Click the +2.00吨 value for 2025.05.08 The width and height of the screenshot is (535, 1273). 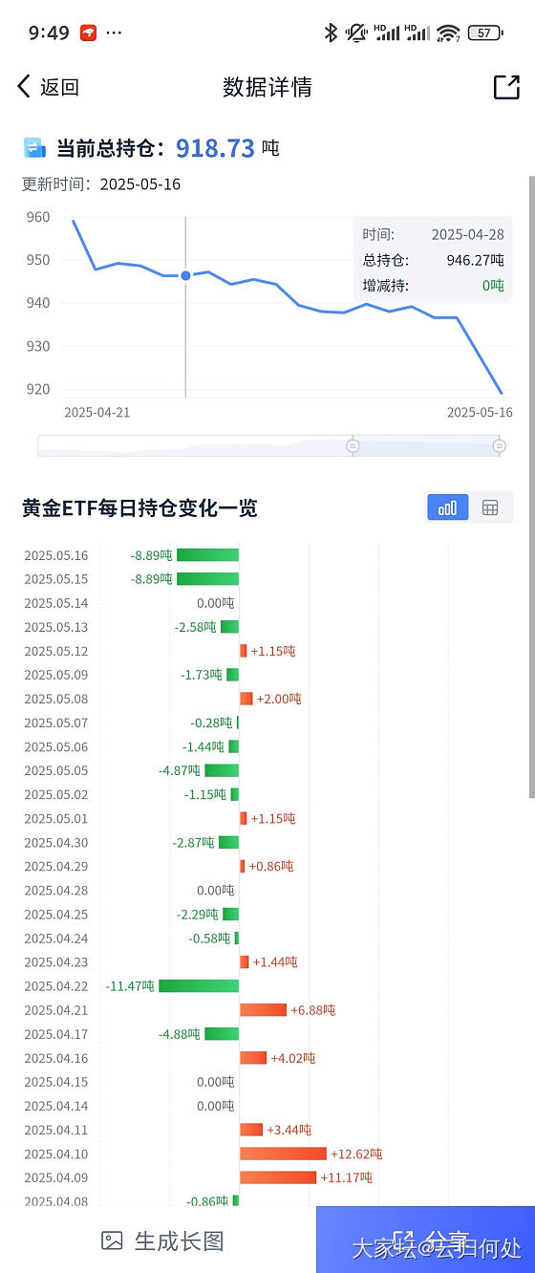pos(279,699)
